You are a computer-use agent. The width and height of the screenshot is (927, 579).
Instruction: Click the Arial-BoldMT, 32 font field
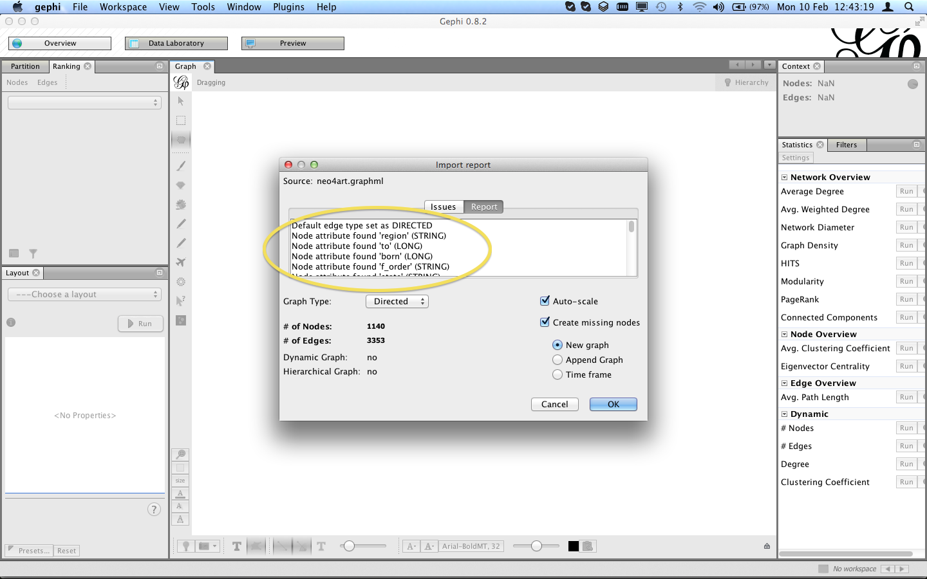pyautogui.click(x=471, y=546)
